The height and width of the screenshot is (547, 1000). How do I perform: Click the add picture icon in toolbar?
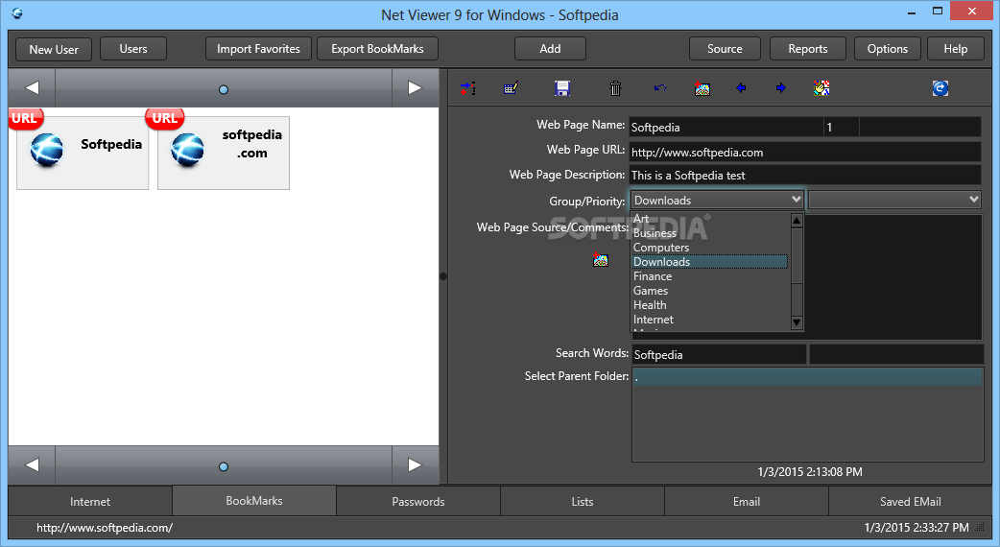coord(702,88)
